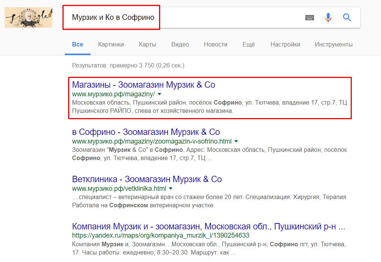Open Настройки search settings
Image resolution: width=381 pixels, height=262 pixels.
(285, 45)
